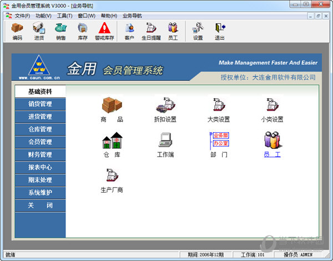
Task: Click the 商品 text label
Action: pos(112,119)
